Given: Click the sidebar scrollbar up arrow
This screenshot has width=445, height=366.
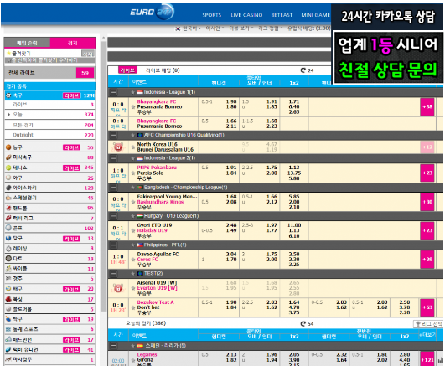Looking at the screenshot, I should click(x=103, y=38).
